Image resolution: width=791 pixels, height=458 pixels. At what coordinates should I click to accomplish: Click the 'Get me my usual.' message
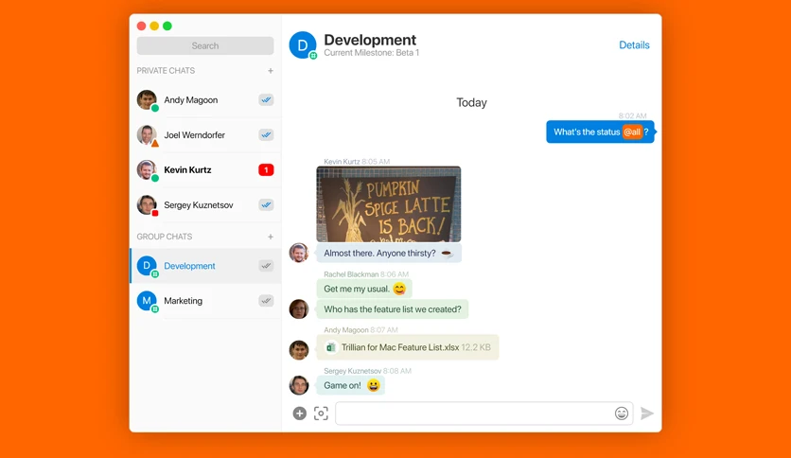tap(364, 289)
